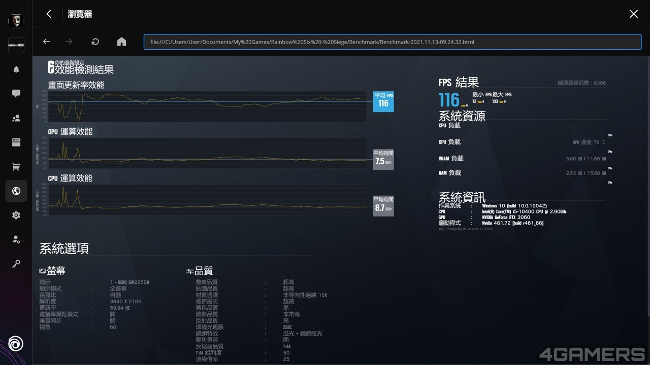This screenshot has width=650, height=365.
Task: Click the 品質 section heading
Action: click(200, 271)
